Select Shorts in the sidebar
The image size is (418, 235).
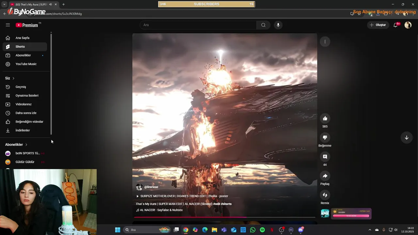tap(25, 47)
